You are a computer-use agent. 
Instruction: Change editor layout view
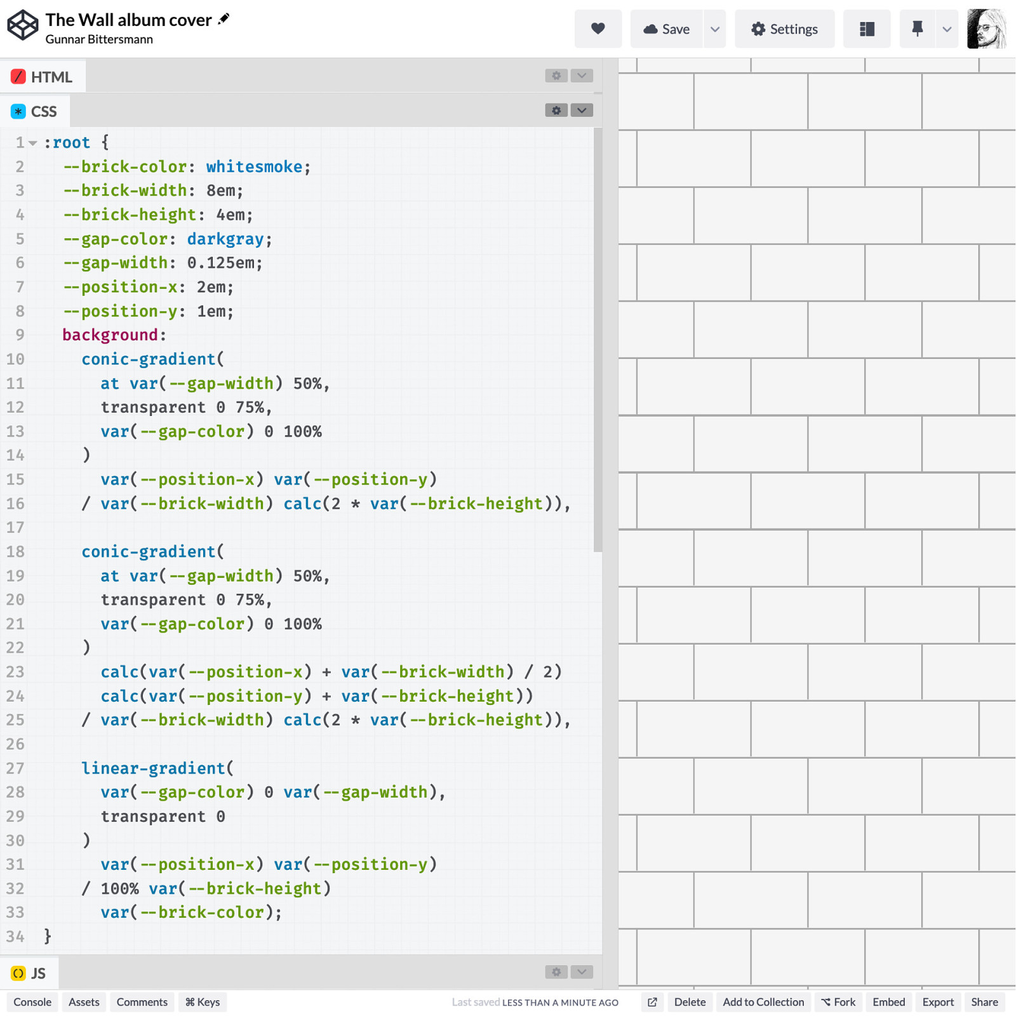coord(867,29)
